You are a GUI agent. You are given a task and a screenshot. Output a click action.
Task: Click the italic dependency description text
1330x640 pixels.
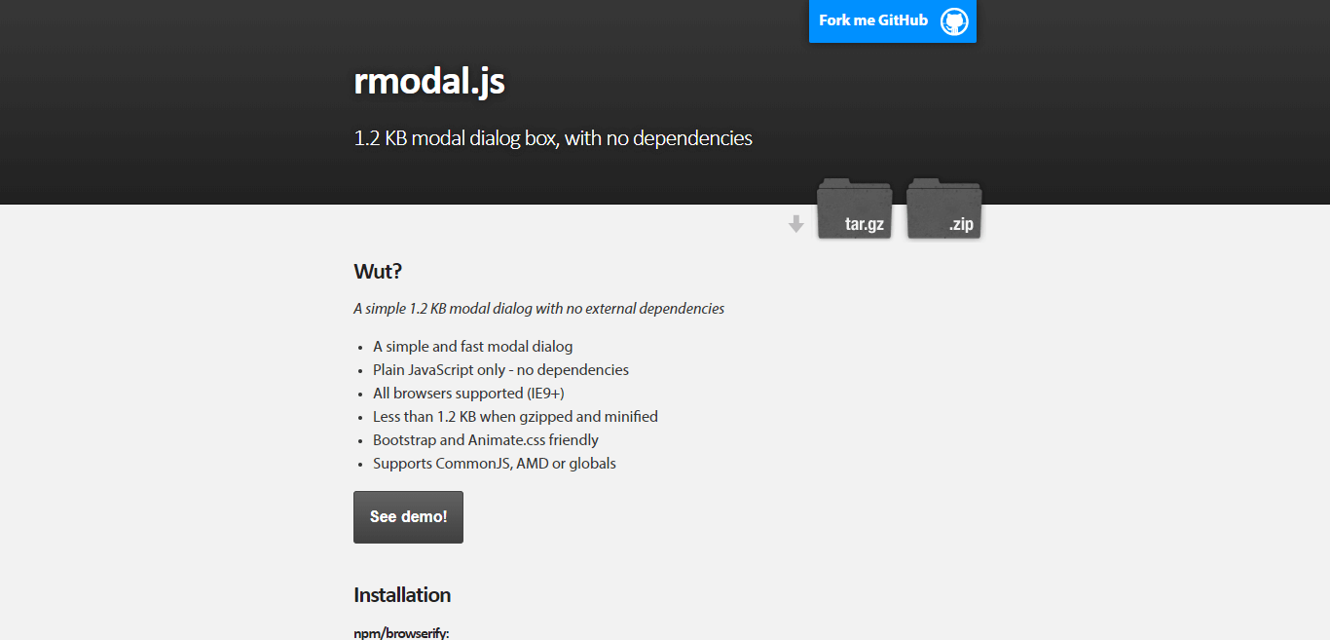tap(538, 308)
